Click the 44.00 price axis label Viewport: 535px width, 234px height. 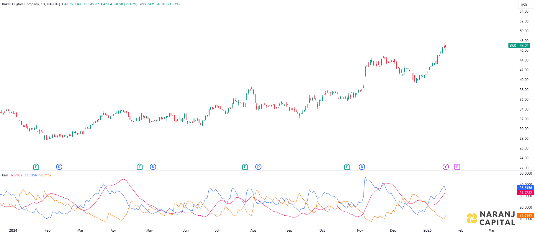coord(524,60)
